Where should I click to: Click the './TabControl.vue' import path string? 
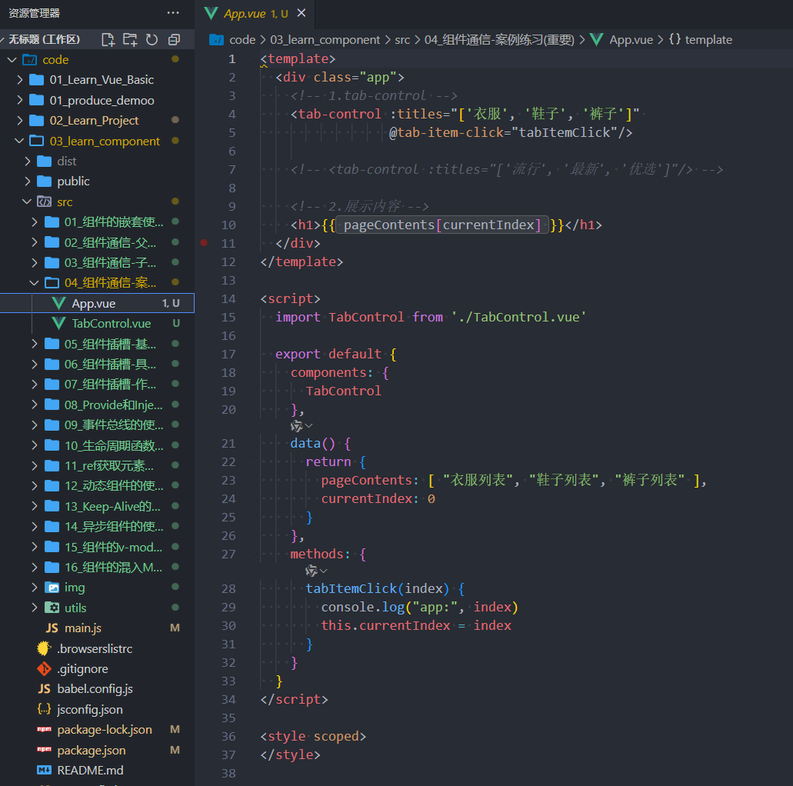pos(518,317)
